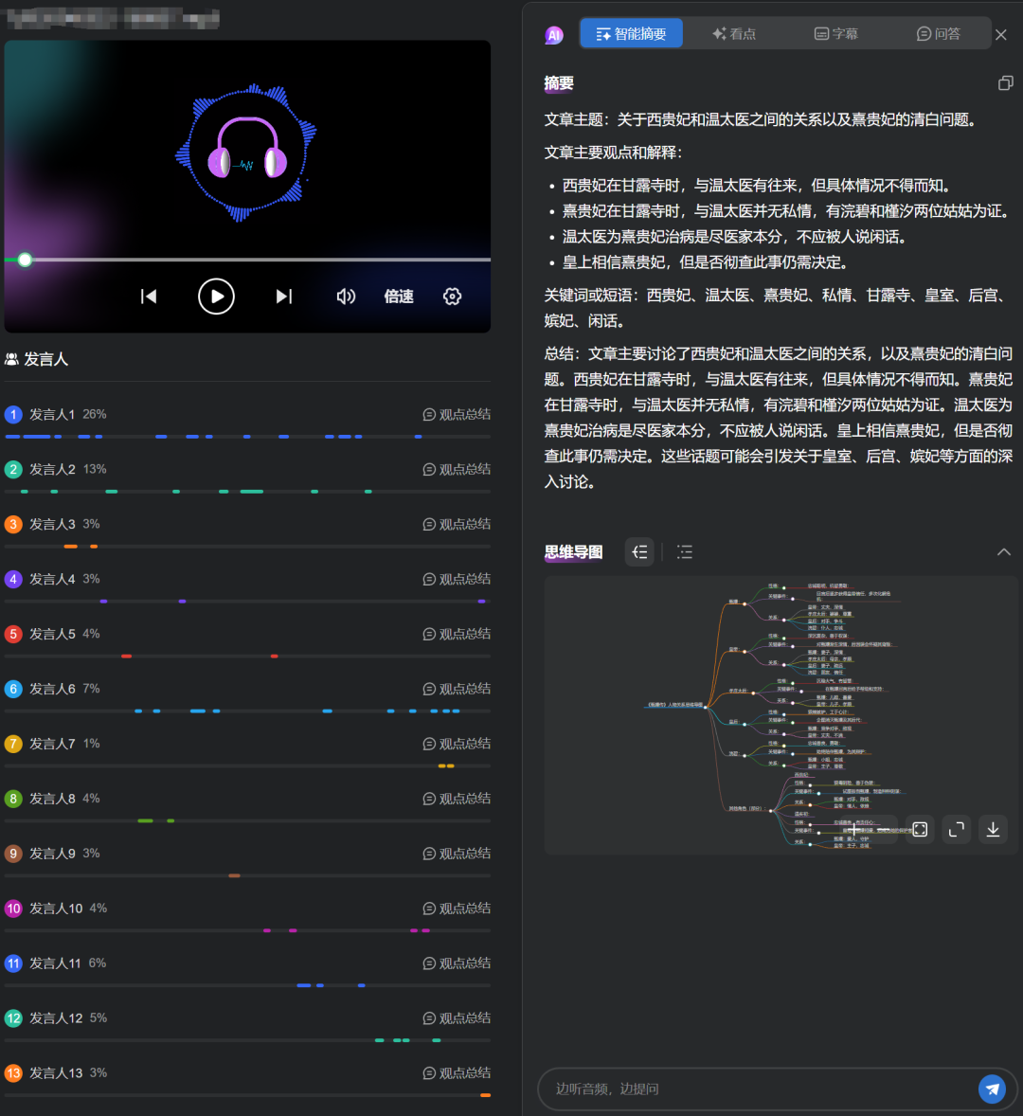Open 观点总结 for 发言人6
The height and width of the screenshot is (1116, 1023).
pos(457,689)
